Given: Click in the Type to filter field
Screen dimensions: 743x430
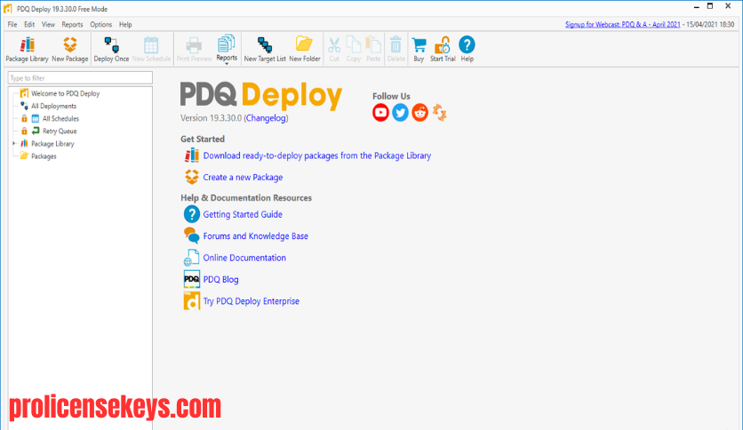Looking at the screenshot, I should pos(80,78).
